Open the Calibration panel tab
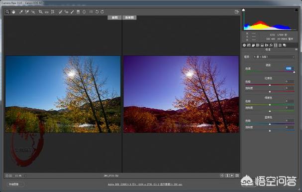 point(276,45)
